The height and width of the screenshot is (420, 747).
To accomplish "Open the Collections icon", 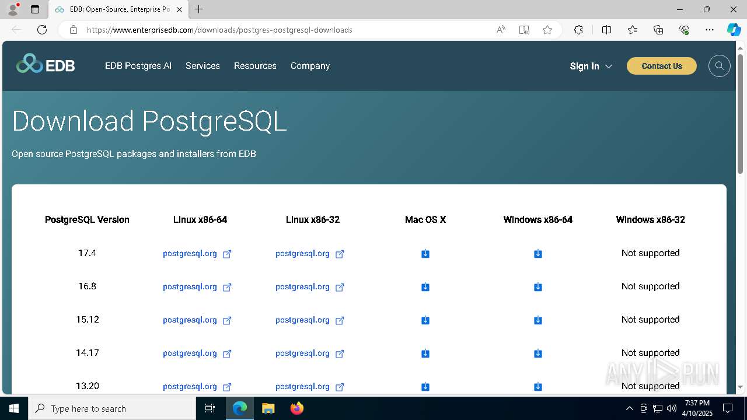I will (658, 30).
